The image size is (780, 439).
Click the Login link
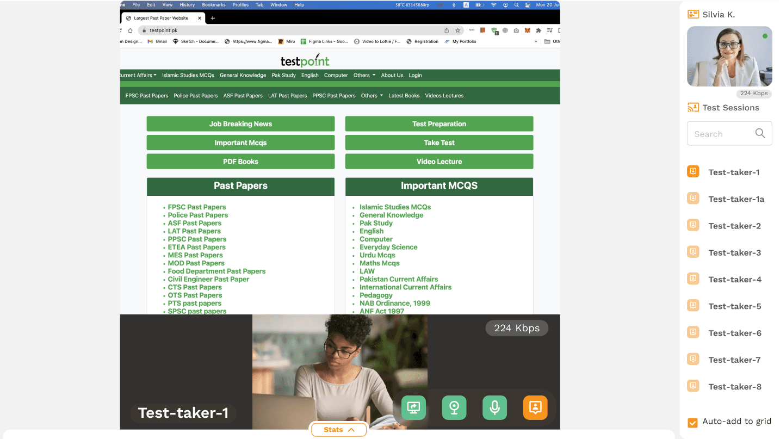pos(415,75)
